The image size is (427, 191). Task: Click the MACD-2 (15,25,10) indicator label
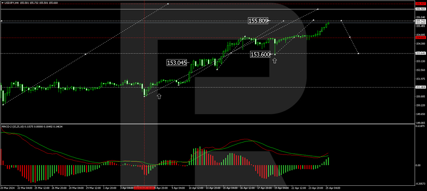(x=12, y=127)
